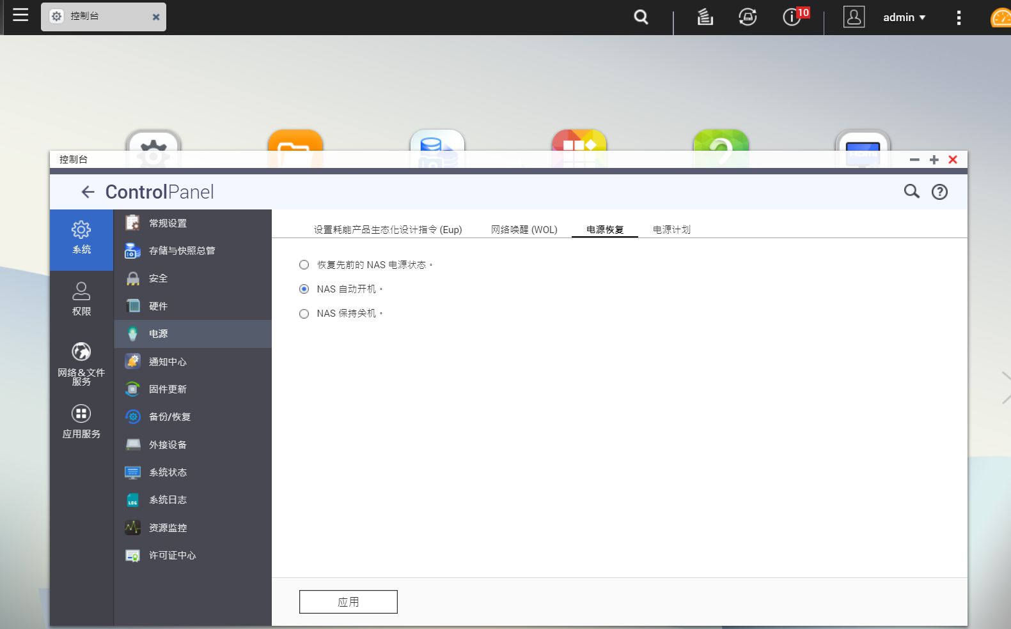Go back using the ControlPanel arrow
This screenshot has width=1011, height=629.
pos(88,192)
